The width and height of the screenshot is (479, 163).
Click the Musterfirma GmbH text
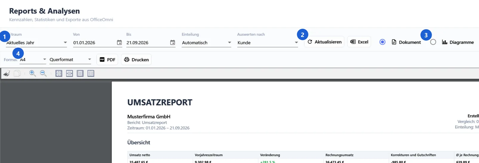(x=149, y=116)
